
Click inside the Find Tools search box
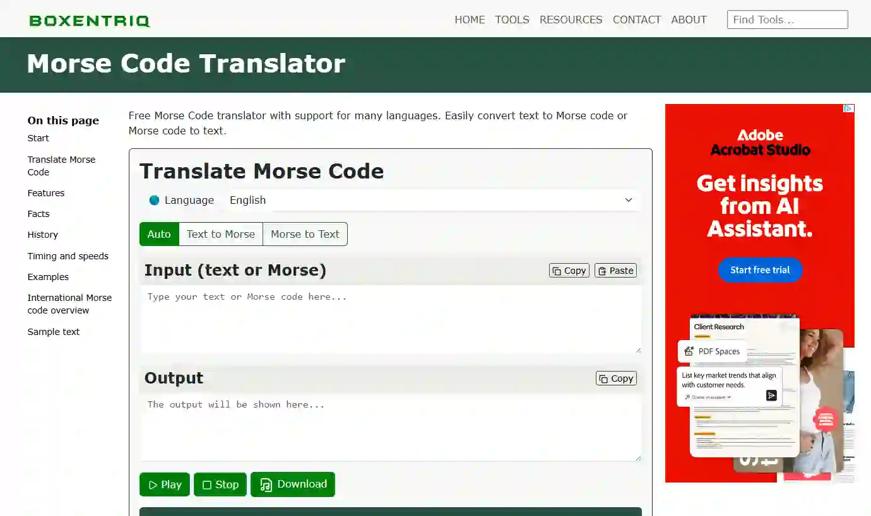click(x=787, y=20)
